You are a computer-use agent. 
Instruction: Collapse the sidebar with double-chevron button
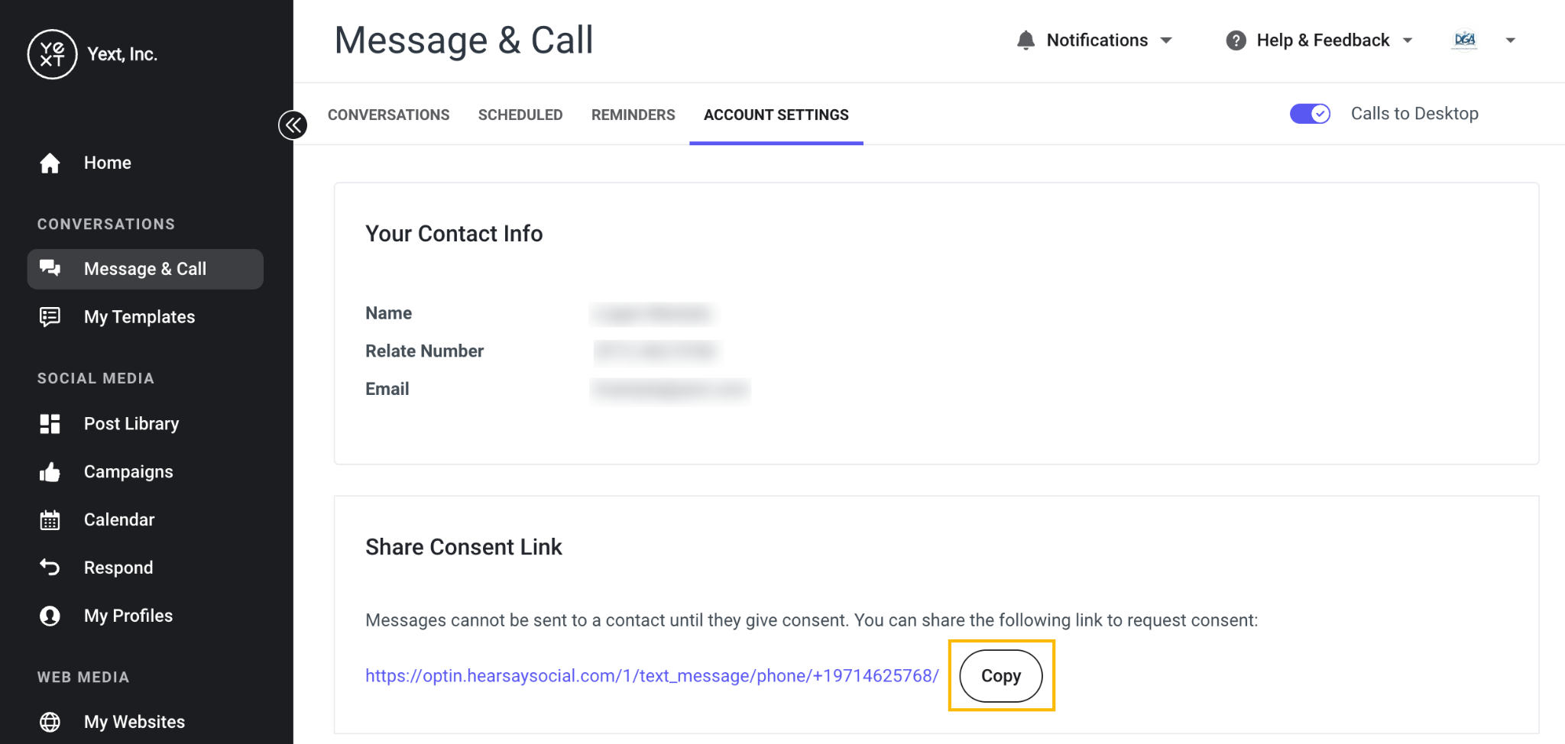tap(293, 125)
